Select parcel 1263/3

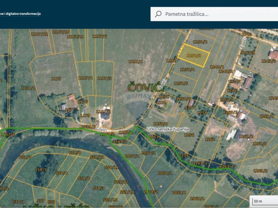[x=260, y=171]
